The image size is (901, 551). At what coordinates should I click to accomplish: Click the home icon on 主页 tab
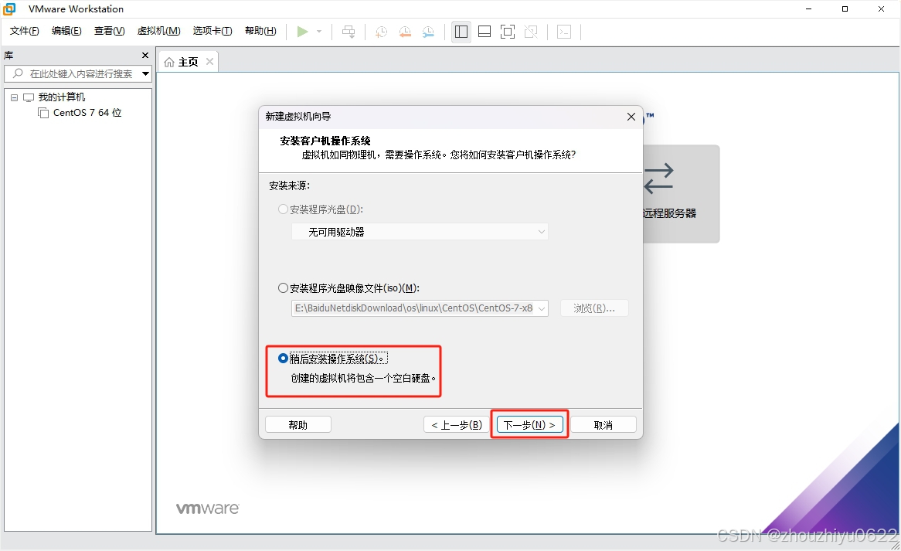pyautogui.click(x=169, y=62)
